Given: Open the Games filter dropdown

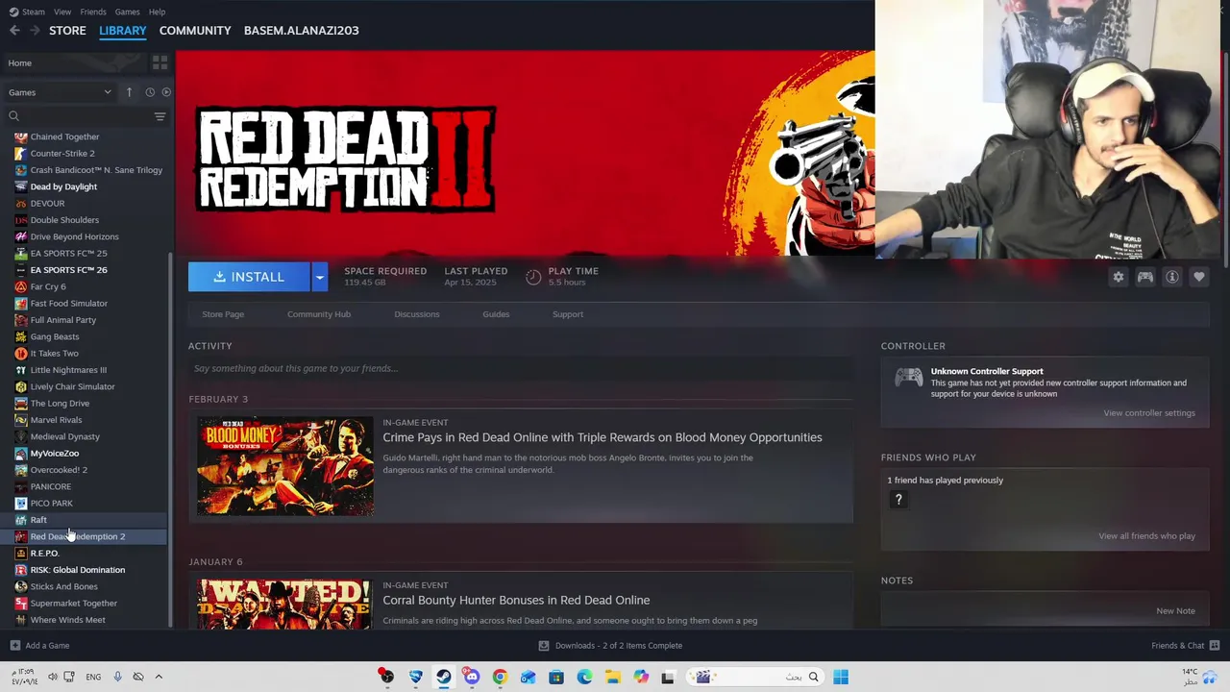Looking at the screenshot, I should (x=60, y=92).
